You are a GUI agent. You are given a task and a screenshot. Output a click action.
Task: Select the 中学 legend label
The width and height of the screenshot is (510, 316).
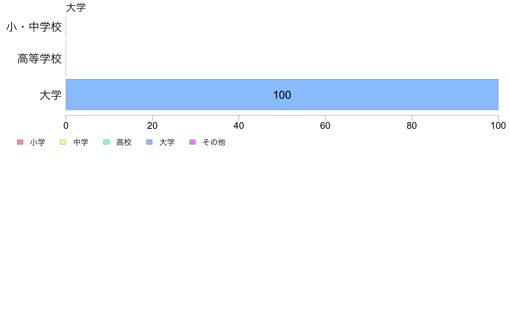(x=81, y=142)
